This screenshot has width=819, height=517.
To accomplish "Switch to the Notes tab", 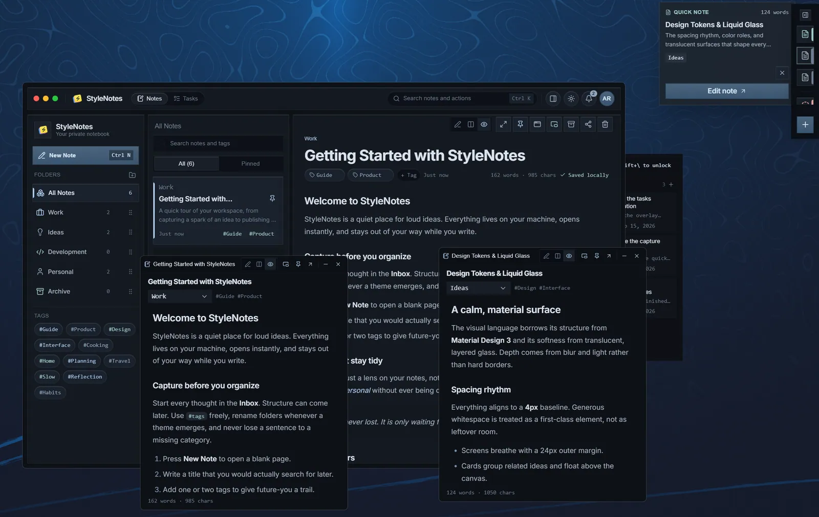I will coord(149,99).
